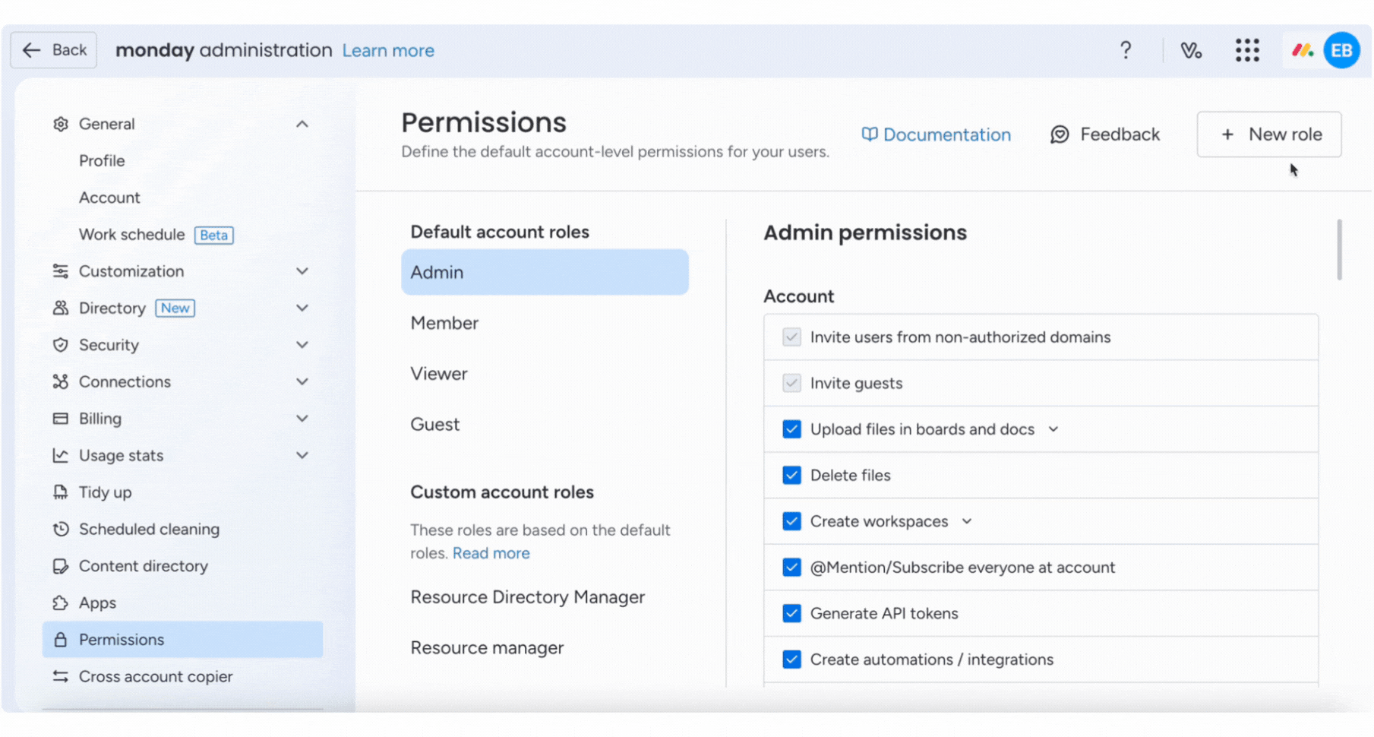Open the Learn more link

point(388,51)
